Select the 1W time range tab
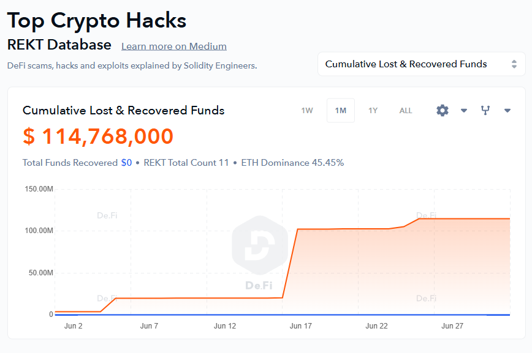 [x=307, y=111]
